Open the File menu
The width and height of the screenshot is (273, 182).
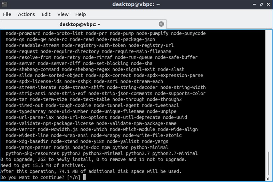(x=7, y=14)
